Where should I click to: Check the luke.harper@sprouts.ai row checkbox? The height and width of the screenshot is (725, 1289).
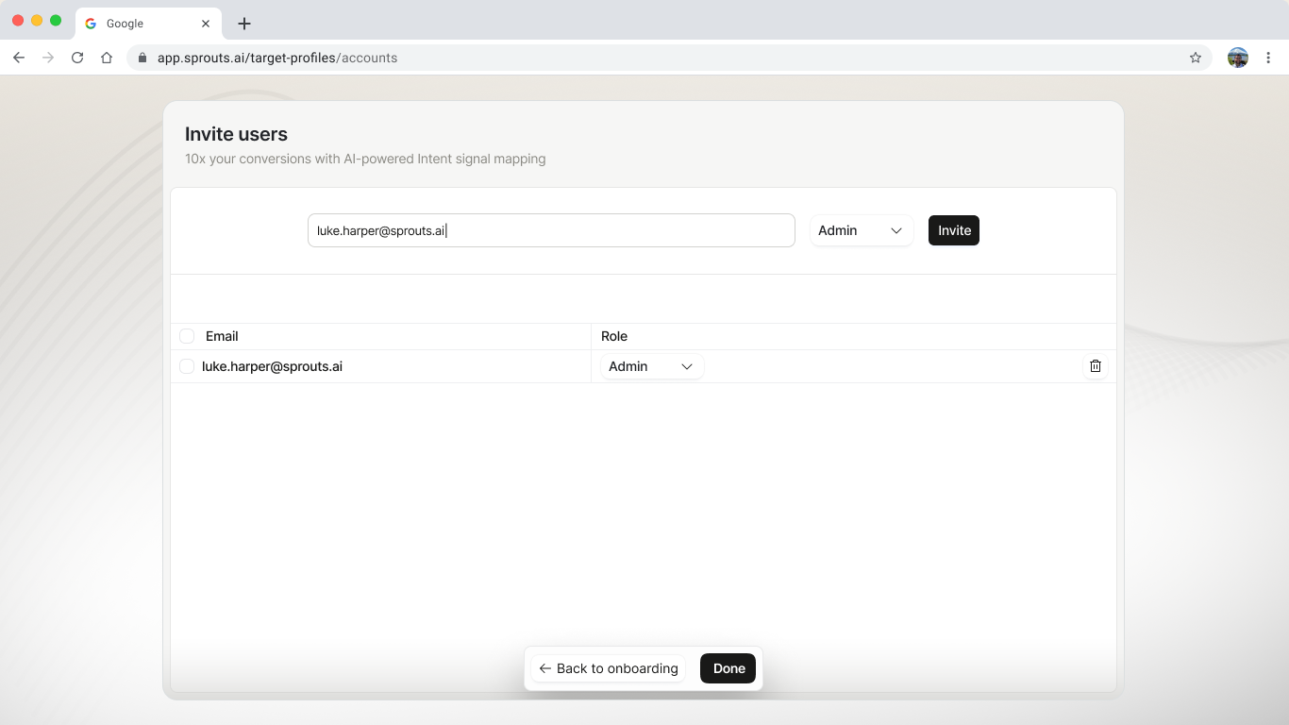(187, 366)
